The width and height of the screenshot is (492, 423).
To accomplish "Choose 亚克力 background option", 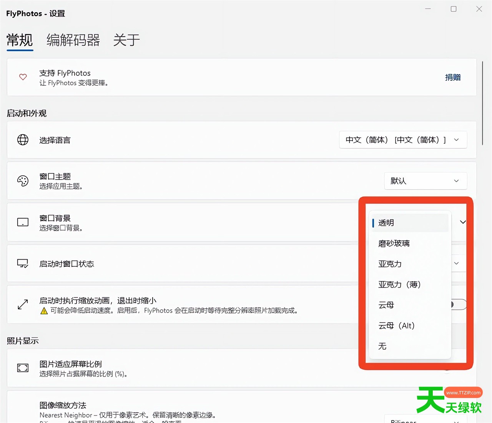I will tap(410, 264).
